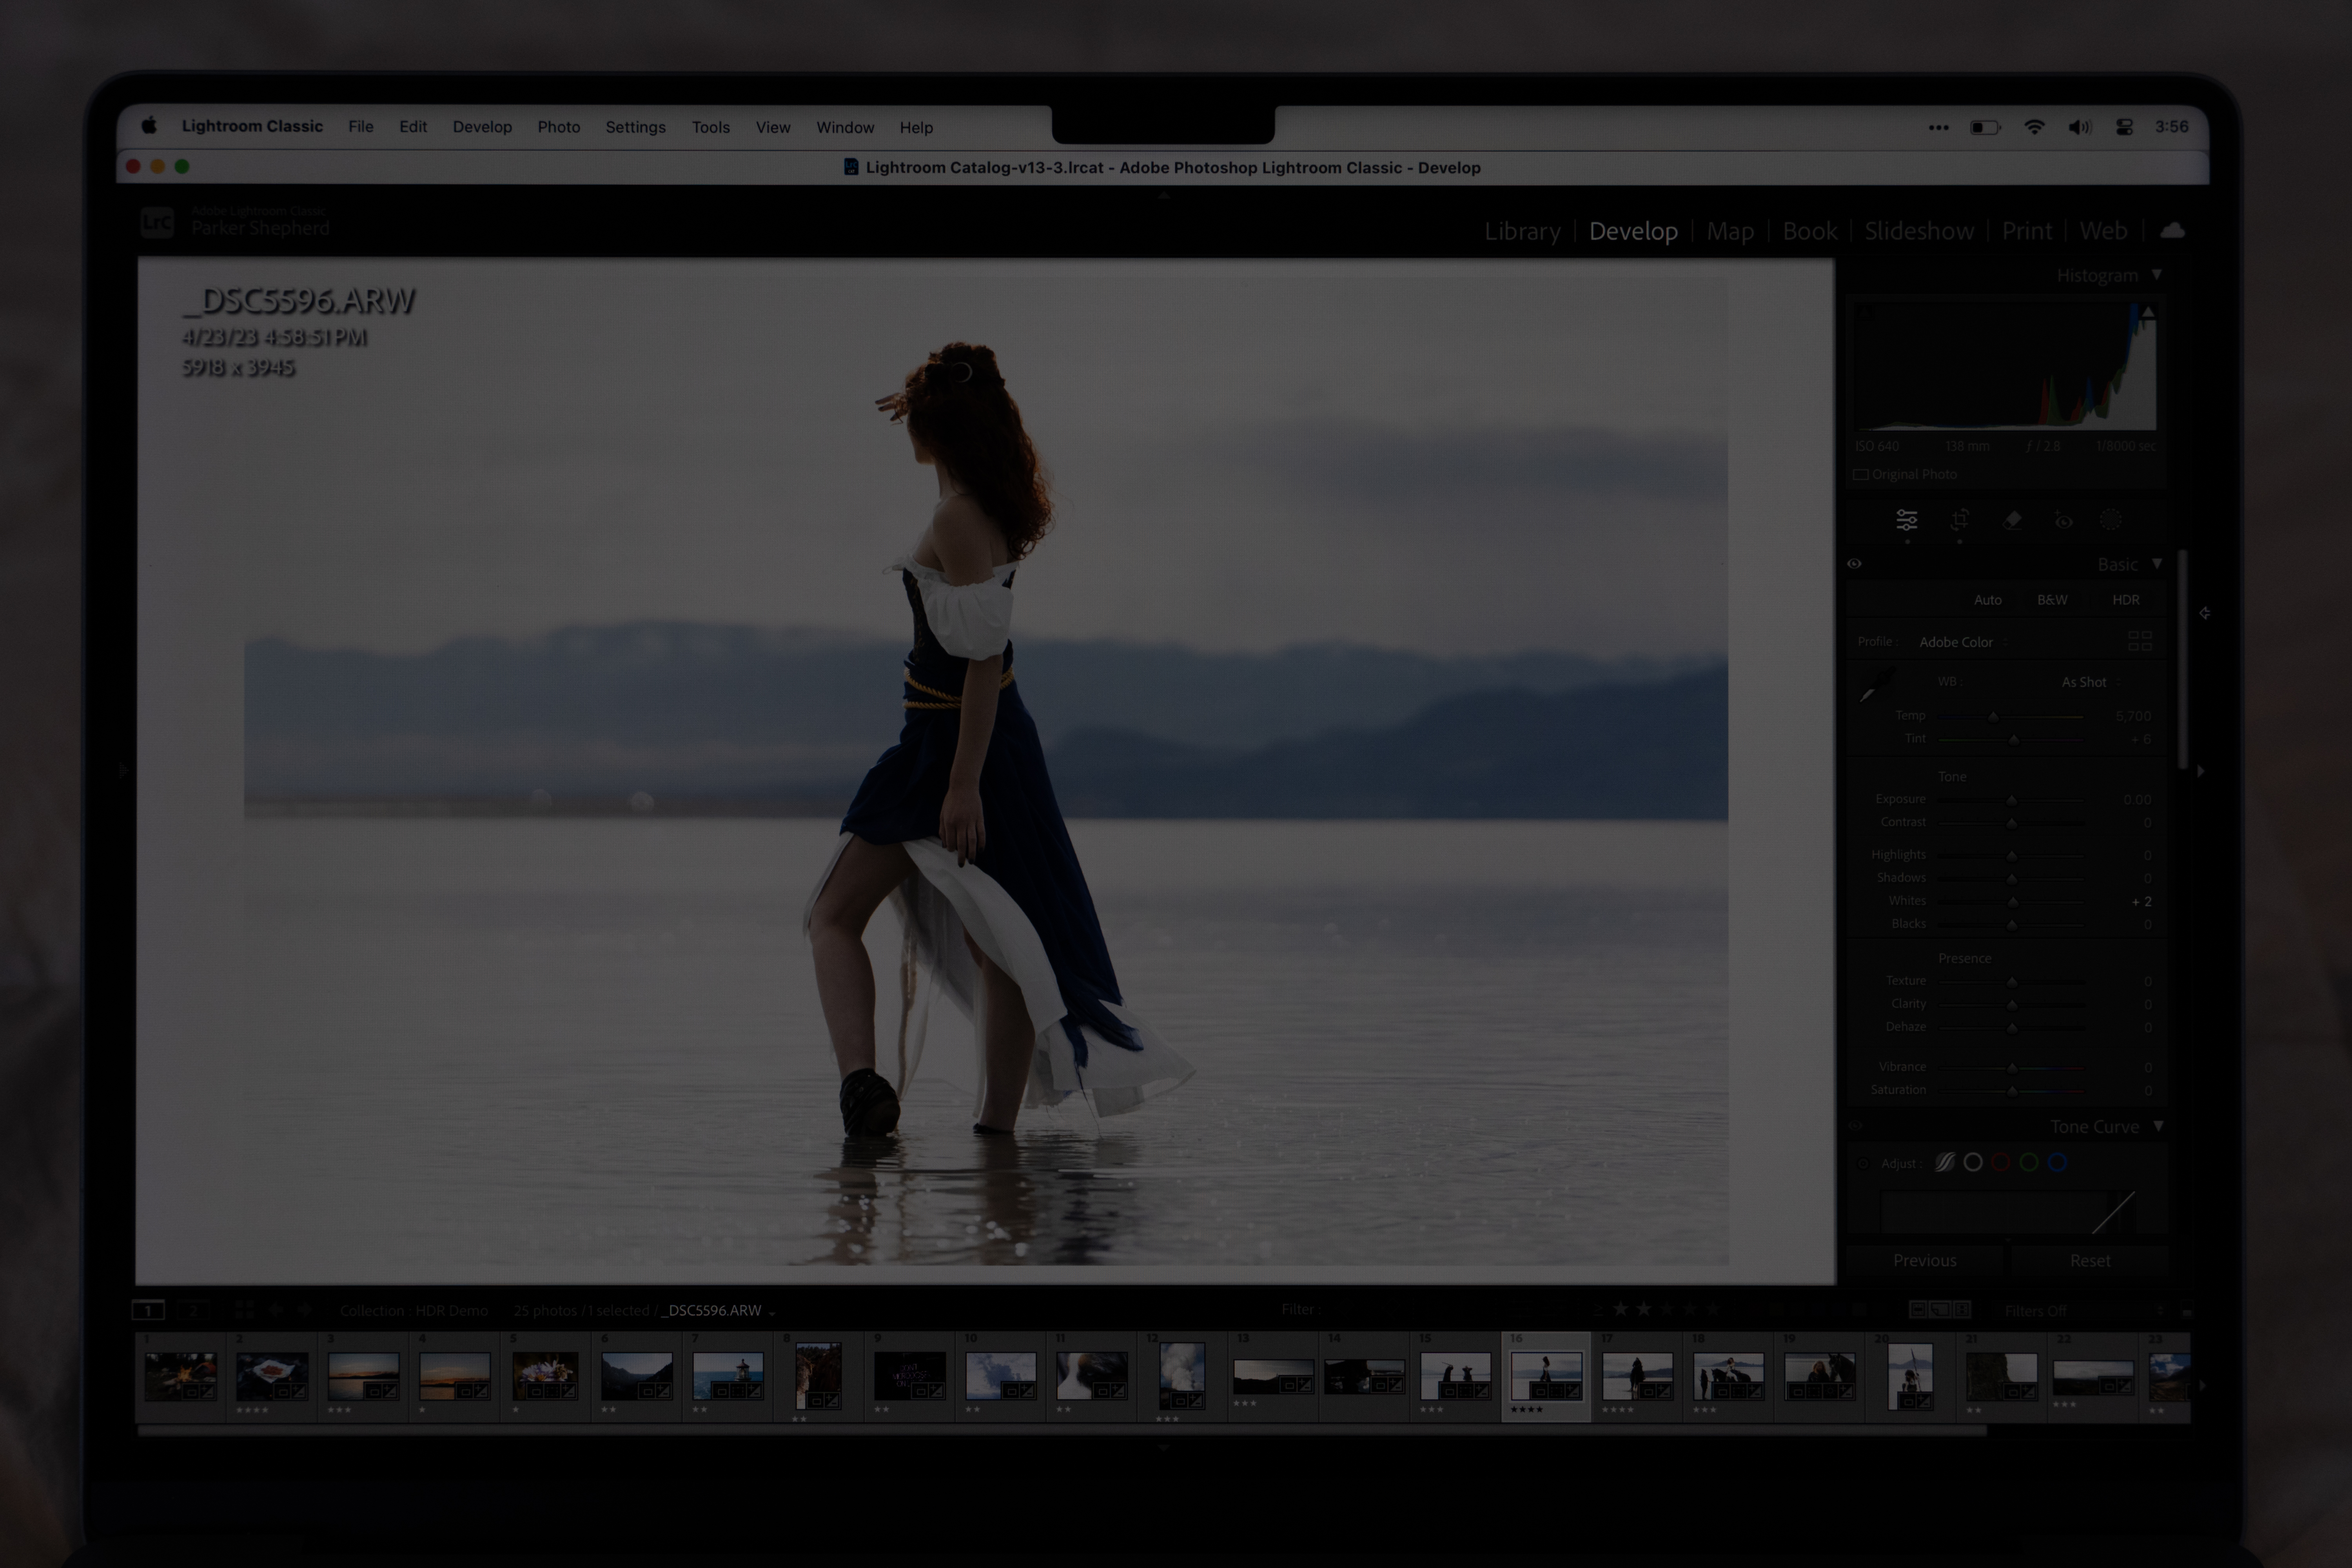Select the Healing eraser tool
Image resolution: width=2352 pixels, height=1568 pixels.
[2012, 520]
